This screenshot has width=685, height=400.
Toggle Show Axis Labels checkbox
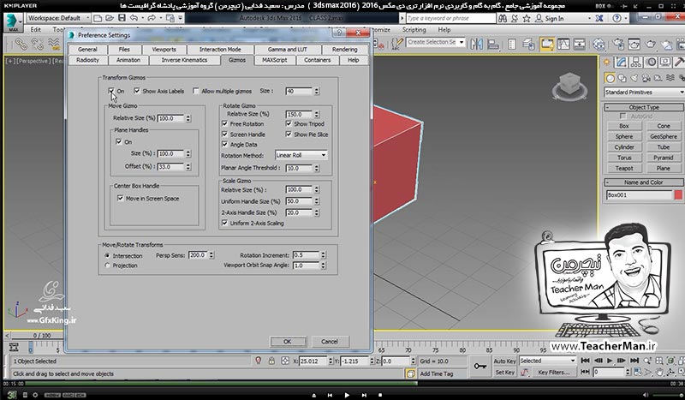[x=137, y=91]
